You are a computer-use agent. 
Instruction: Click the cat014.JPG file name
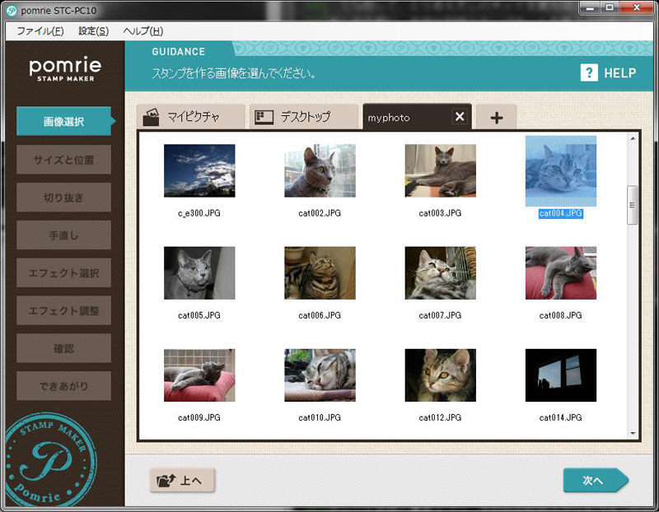[x=561, y=417]
